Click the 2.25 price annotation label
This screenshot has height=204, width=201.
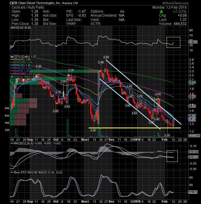[71, 70]
